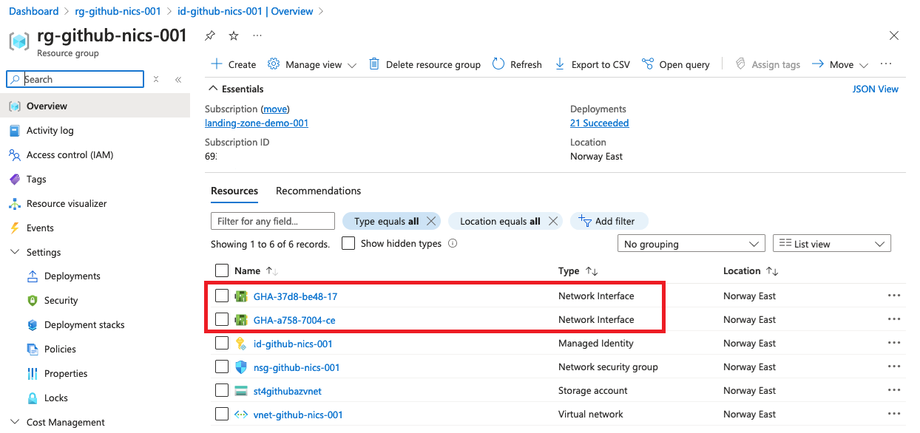Favorite rg-github-nics-001 with the star icon
Image resolution: width=920 pixels, height=433 pixels.
click(x=234, y=35)
